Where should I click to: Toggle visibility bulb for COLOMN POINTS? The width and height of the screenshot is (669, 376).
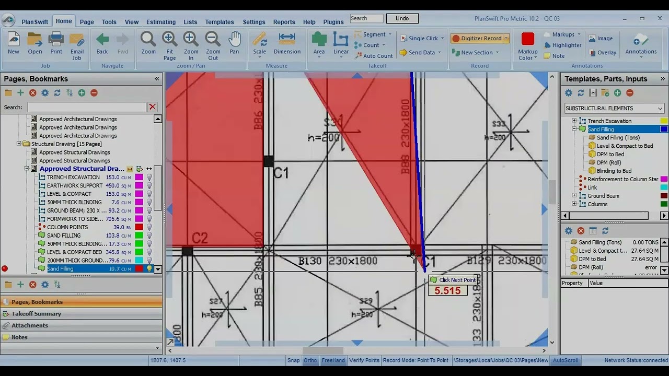(x=149, y=227)
